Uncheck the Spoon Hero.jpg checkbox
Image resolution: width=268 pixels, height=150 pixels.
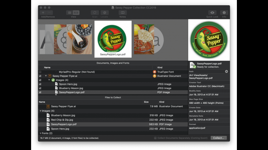click(x=40, y=84)
